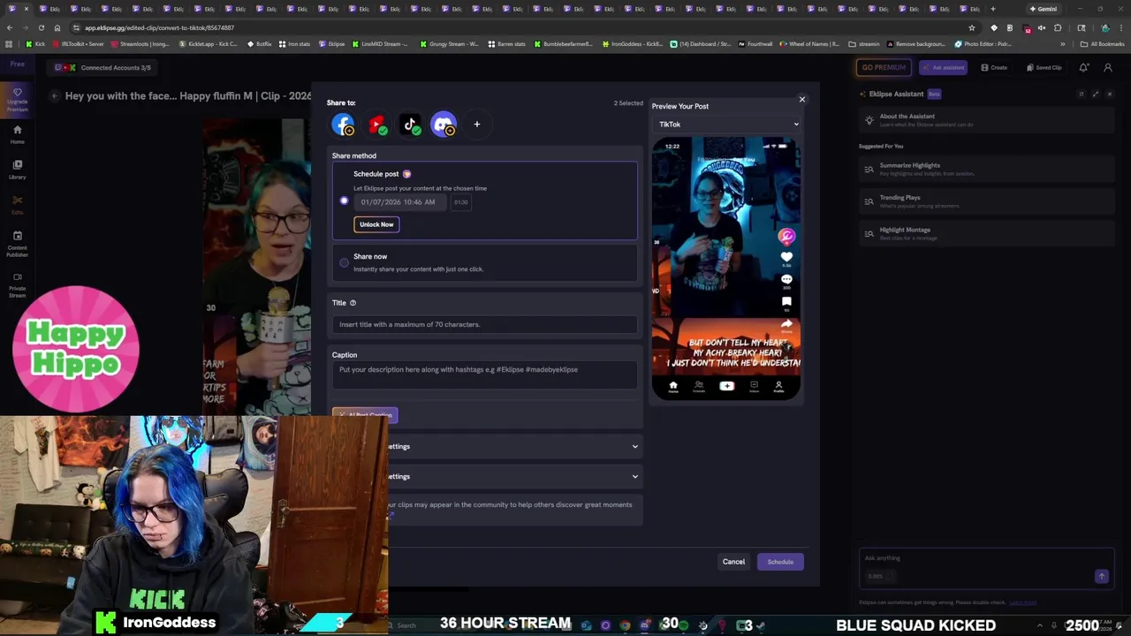Focus the Title input field
Image resolution: width=1131 pixels, height=636 pixels.
click(484, 324)
